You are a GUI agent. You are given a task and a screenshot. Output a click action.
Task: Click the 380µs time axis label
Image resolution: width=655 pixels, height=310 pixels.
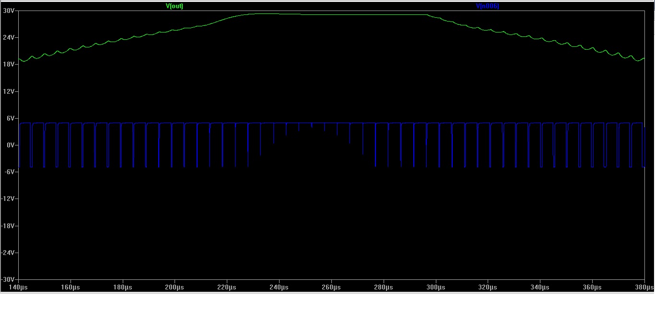point(645,287)
